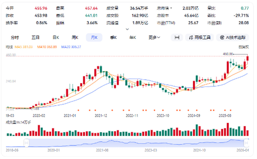Viewport: 257px width, 159px height.
Task: Open the 更多 period dropdown
Action: click(154, 37)
